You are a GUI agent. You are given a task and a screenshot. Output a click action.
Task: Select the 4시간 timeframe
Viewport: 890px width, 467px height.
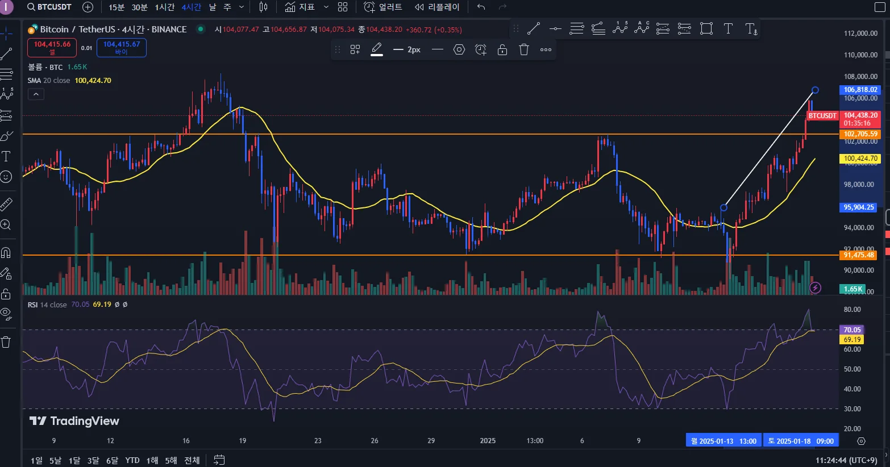pos(192,7)
